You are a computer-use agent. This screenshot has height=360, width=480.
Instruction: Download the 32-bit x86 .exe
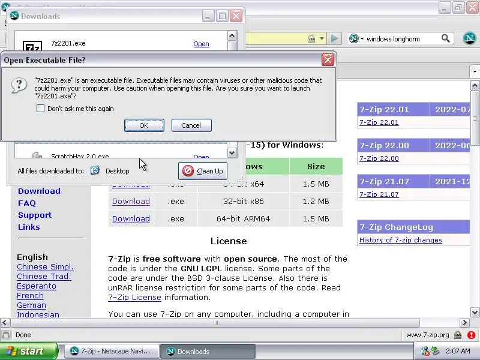pos(131,202)
